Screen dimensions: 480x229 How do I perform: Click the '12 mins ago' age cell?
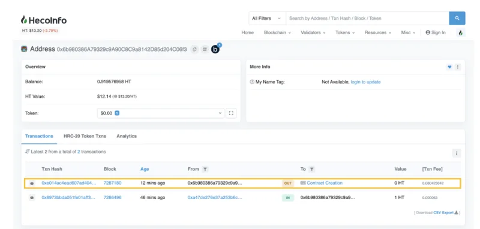[x=152, y=183]
